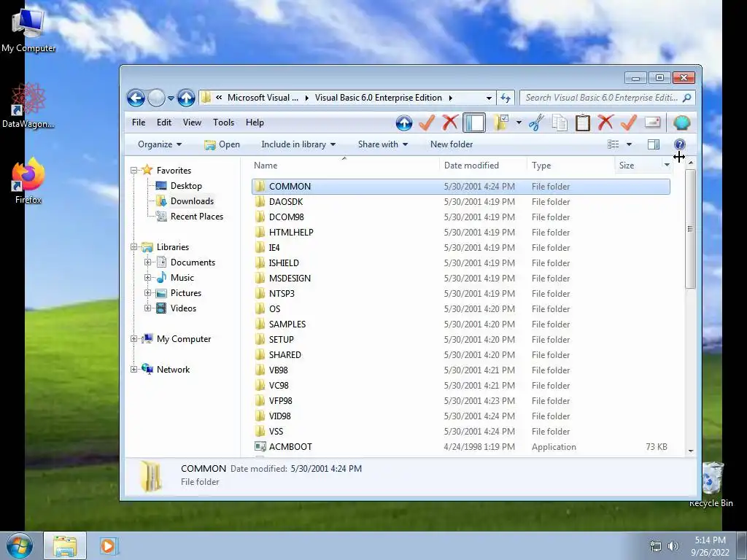The height and width of the screenshot is (560, 747).
Task: Select the DataWagon desktop shortcut
Action: tap(28, 106)
